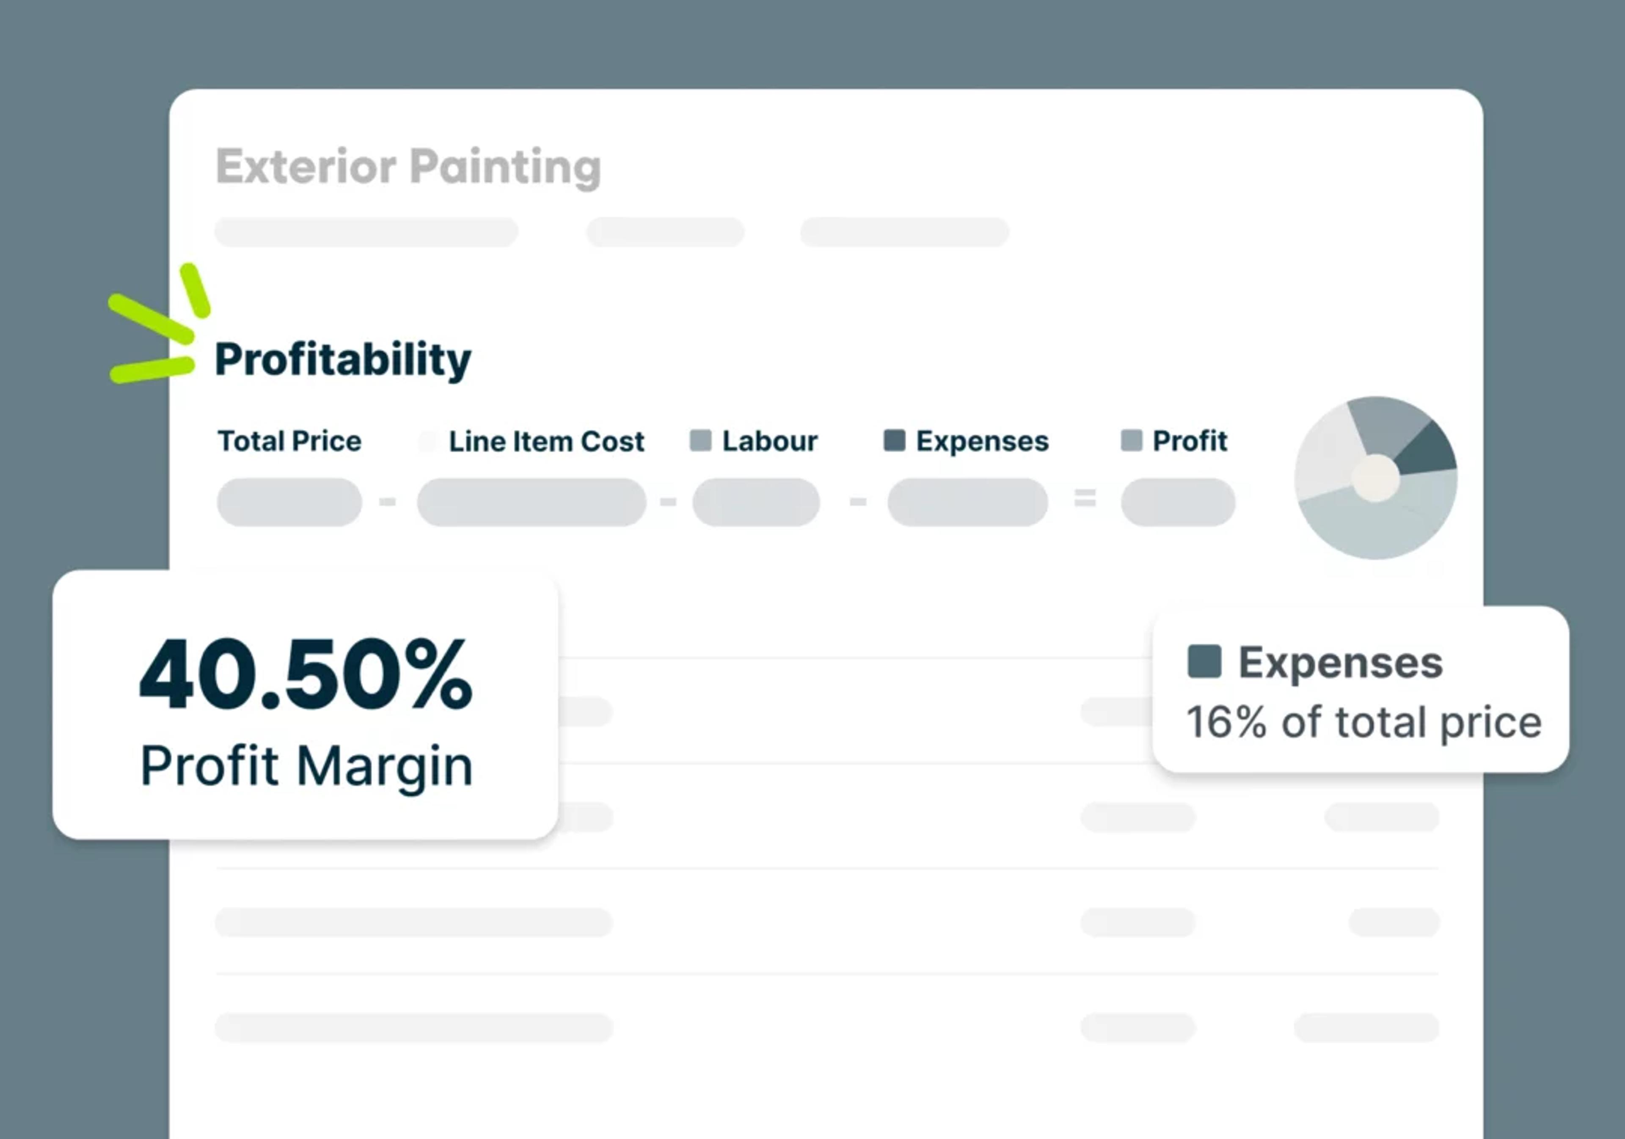Click the Expenses value placeholder
The width and height of the screenshot is (1625, 1139).
coord(967,501)
